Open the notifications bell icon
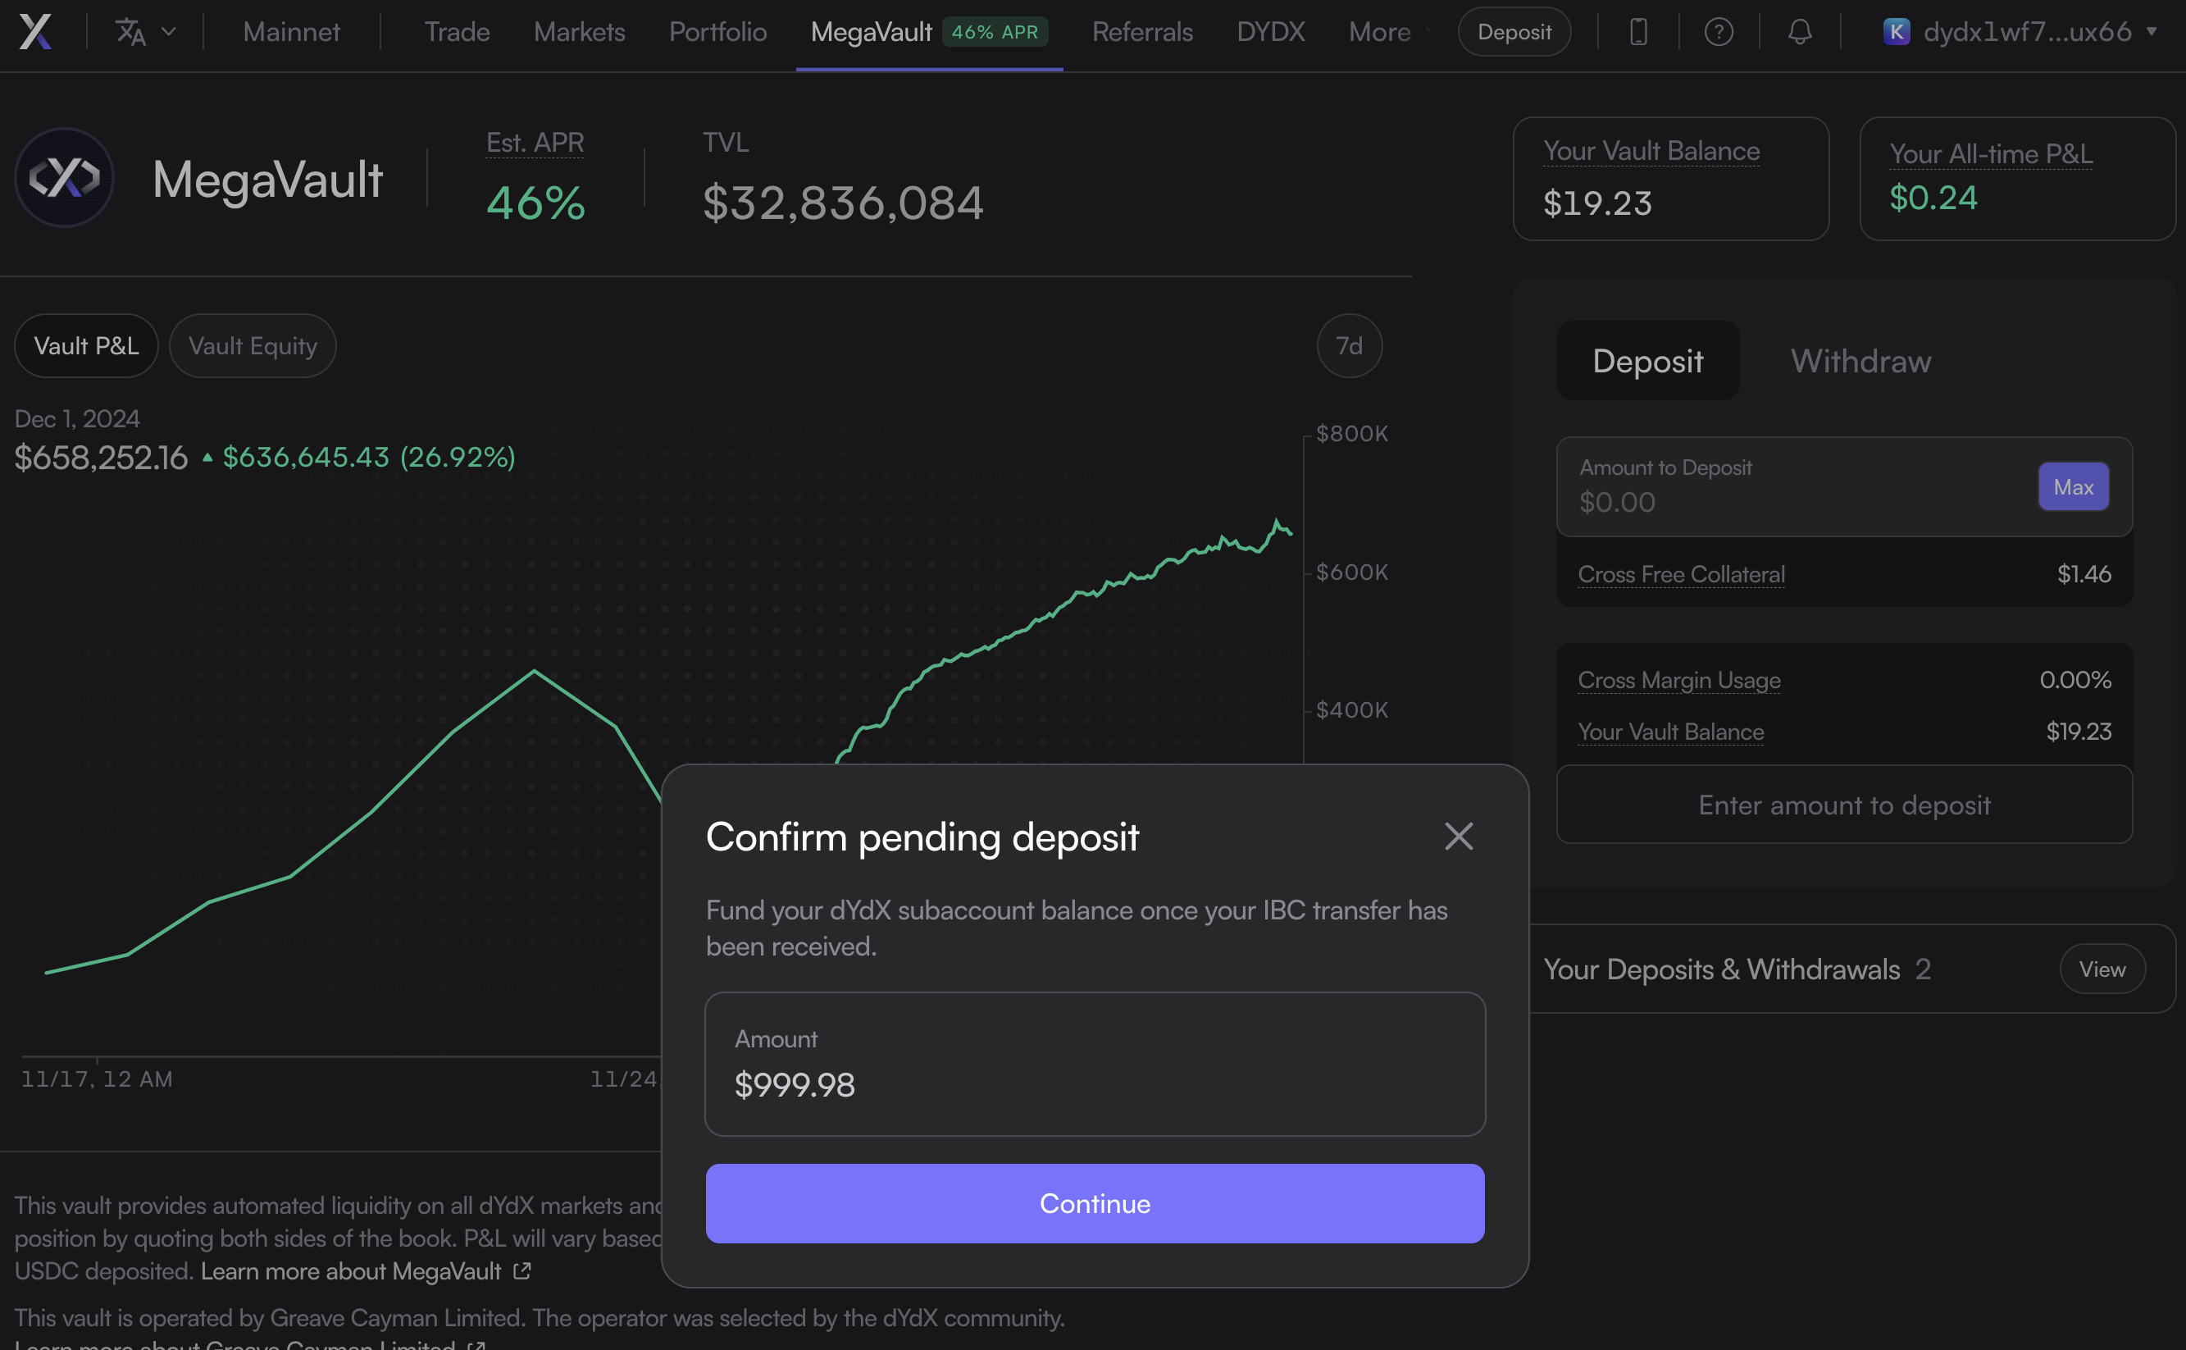Image resolution: width=2186 pixels, height=1350 pixels. tap(1800, 32)
